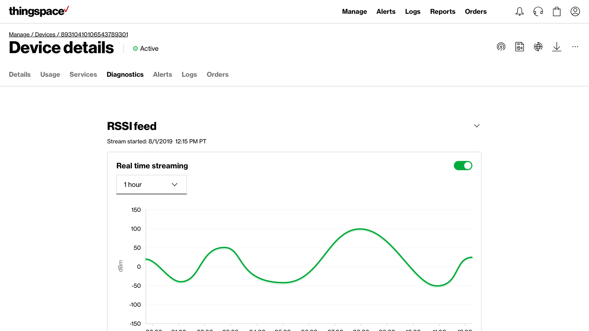Switch to the Usage tab
The image size is (589, 331).
(x=50, y=74)
